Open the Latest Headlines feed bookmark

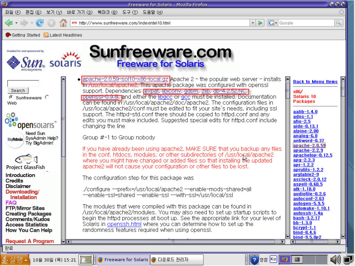click(x=63, y=35)
